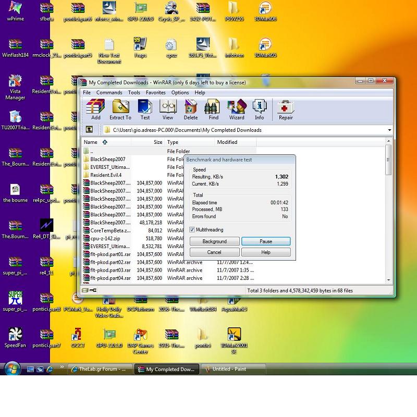Viewport: 417px width, 417px height.
Task: Open the parent folder '..' row
Action: point(169,151)
